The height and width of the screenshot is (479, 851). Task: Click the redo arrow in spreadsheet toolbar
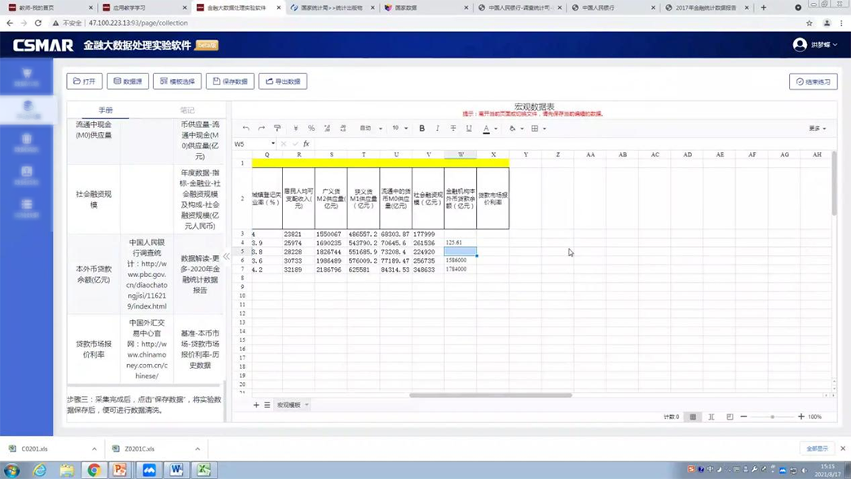point(262,128)
